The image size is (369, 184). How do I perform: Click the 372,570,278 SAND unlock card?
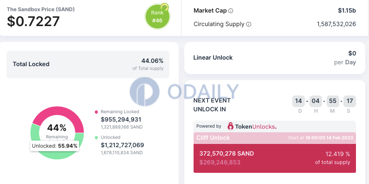(x=275, y=158)
